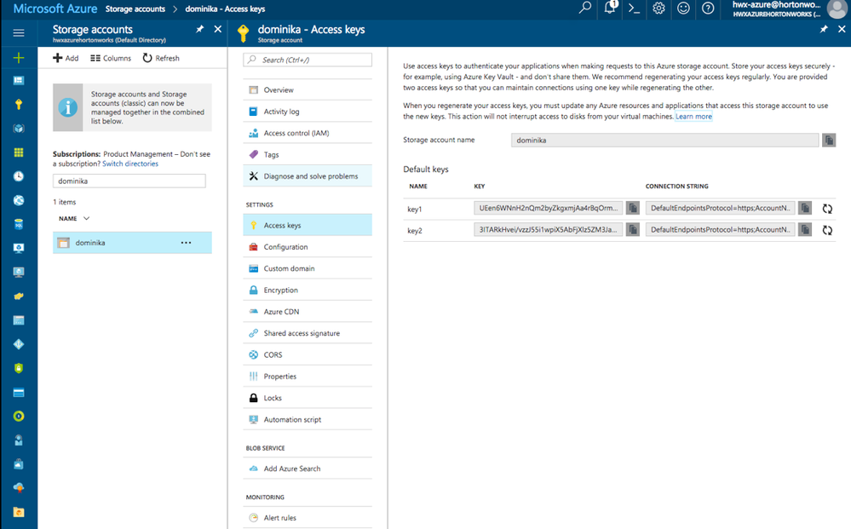Copy the key2 connection string
Viewport: 851px width, 529px height.
coord(805,230)
